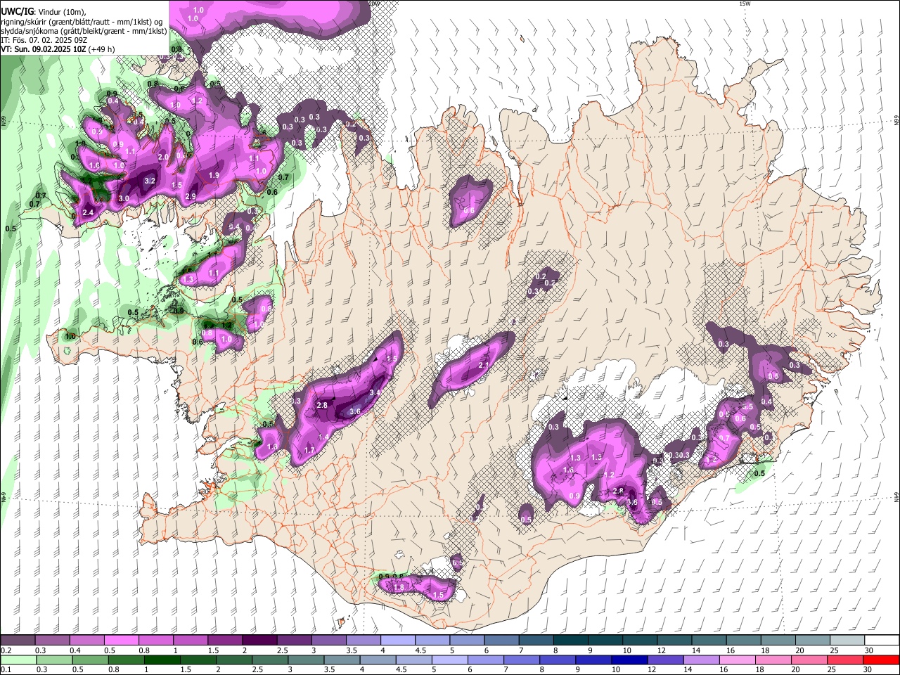
Task: Click the darkest purple 2 snow legend swatch
Action: coord(259,641)
